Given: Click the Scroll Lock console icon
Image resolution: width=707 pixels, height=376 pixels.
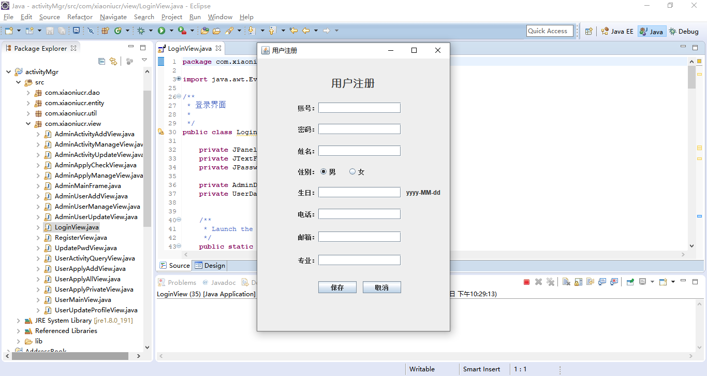Looking at the screenshot, I should 578,282.
